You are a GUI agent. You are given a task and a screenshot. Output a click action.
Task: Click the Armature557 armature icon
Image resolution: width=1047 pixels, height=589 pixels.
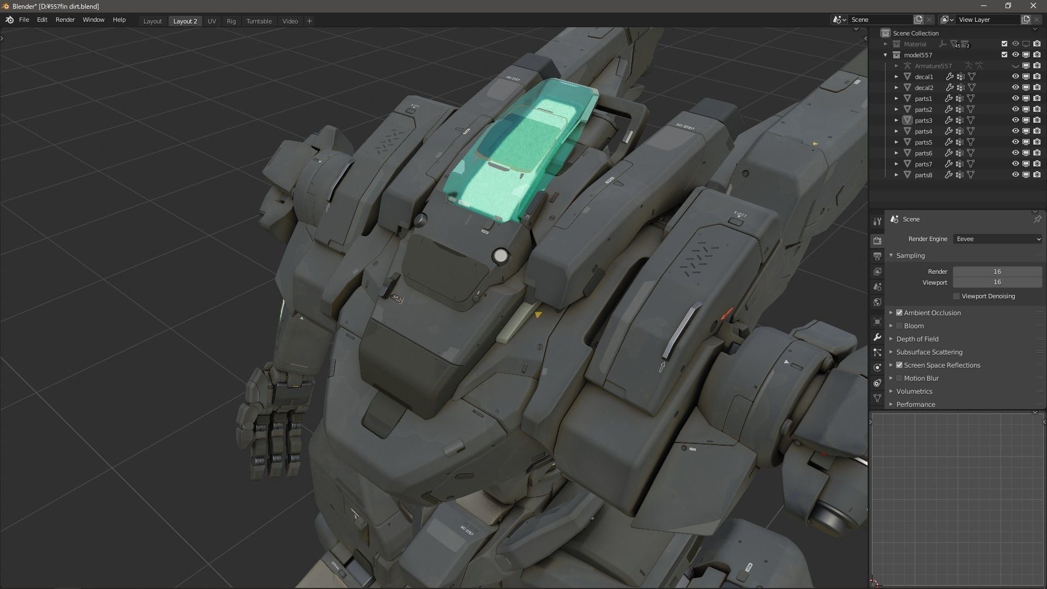click(x=907, y=65)
